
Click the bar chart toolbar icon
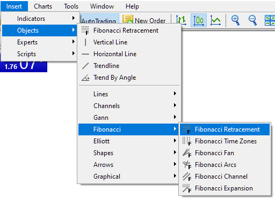click(181, 20)
